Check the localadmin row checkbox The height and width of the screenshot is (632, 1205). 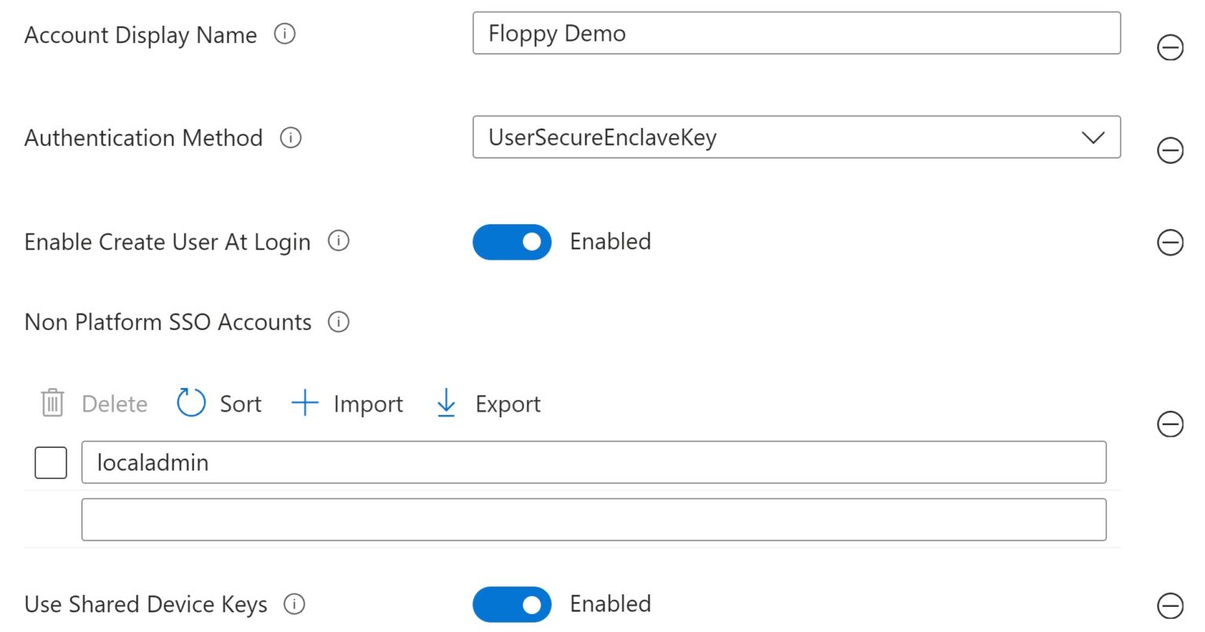coord(49,463)
